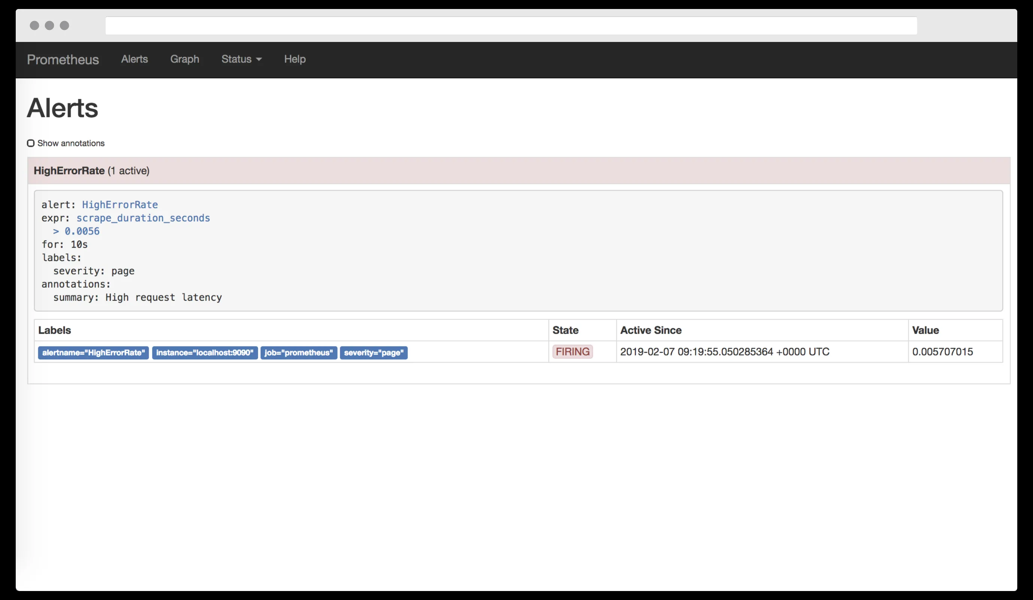Select the job="prometheus" label badge
Image resolution: width=1033 pixels, height=600 pixels.
pos(299,352)
